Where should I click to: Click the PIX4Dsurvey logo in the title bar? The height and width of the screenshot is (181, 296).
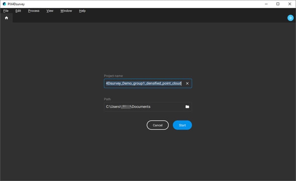tap(4, 4)
